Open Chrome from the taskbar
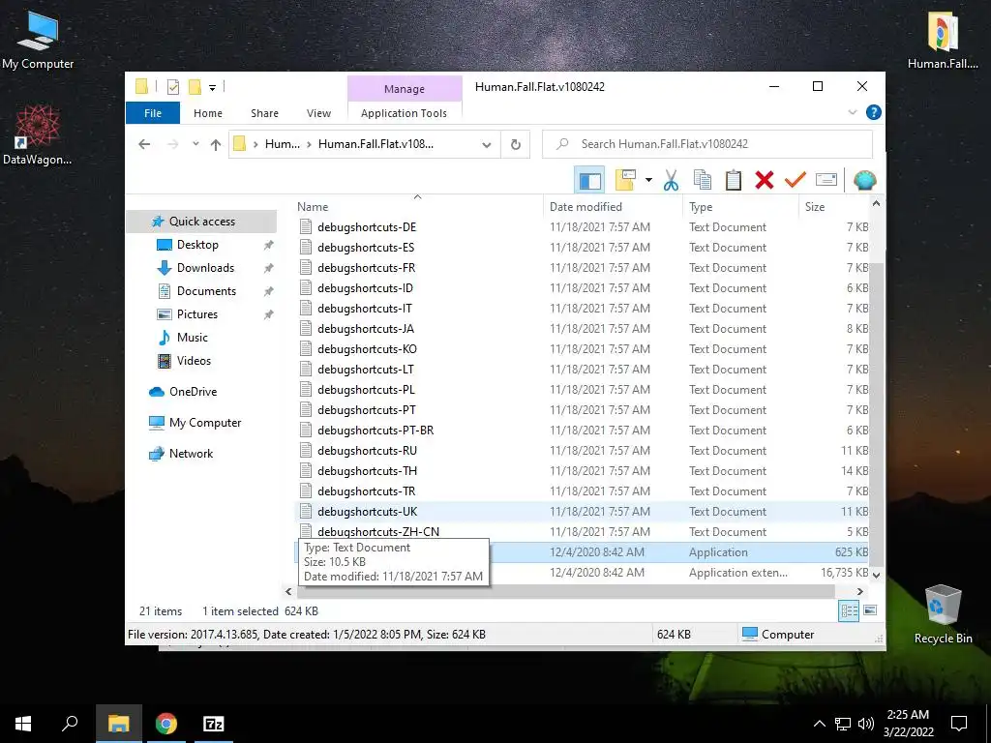 point(166,724)
